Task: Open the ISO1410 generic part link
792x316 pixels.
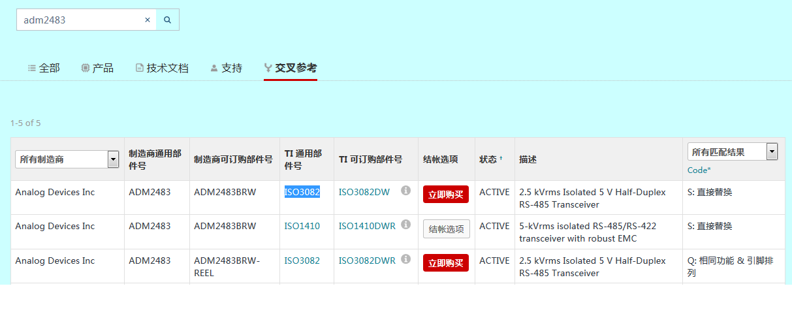Action: [x=302, y=227]
